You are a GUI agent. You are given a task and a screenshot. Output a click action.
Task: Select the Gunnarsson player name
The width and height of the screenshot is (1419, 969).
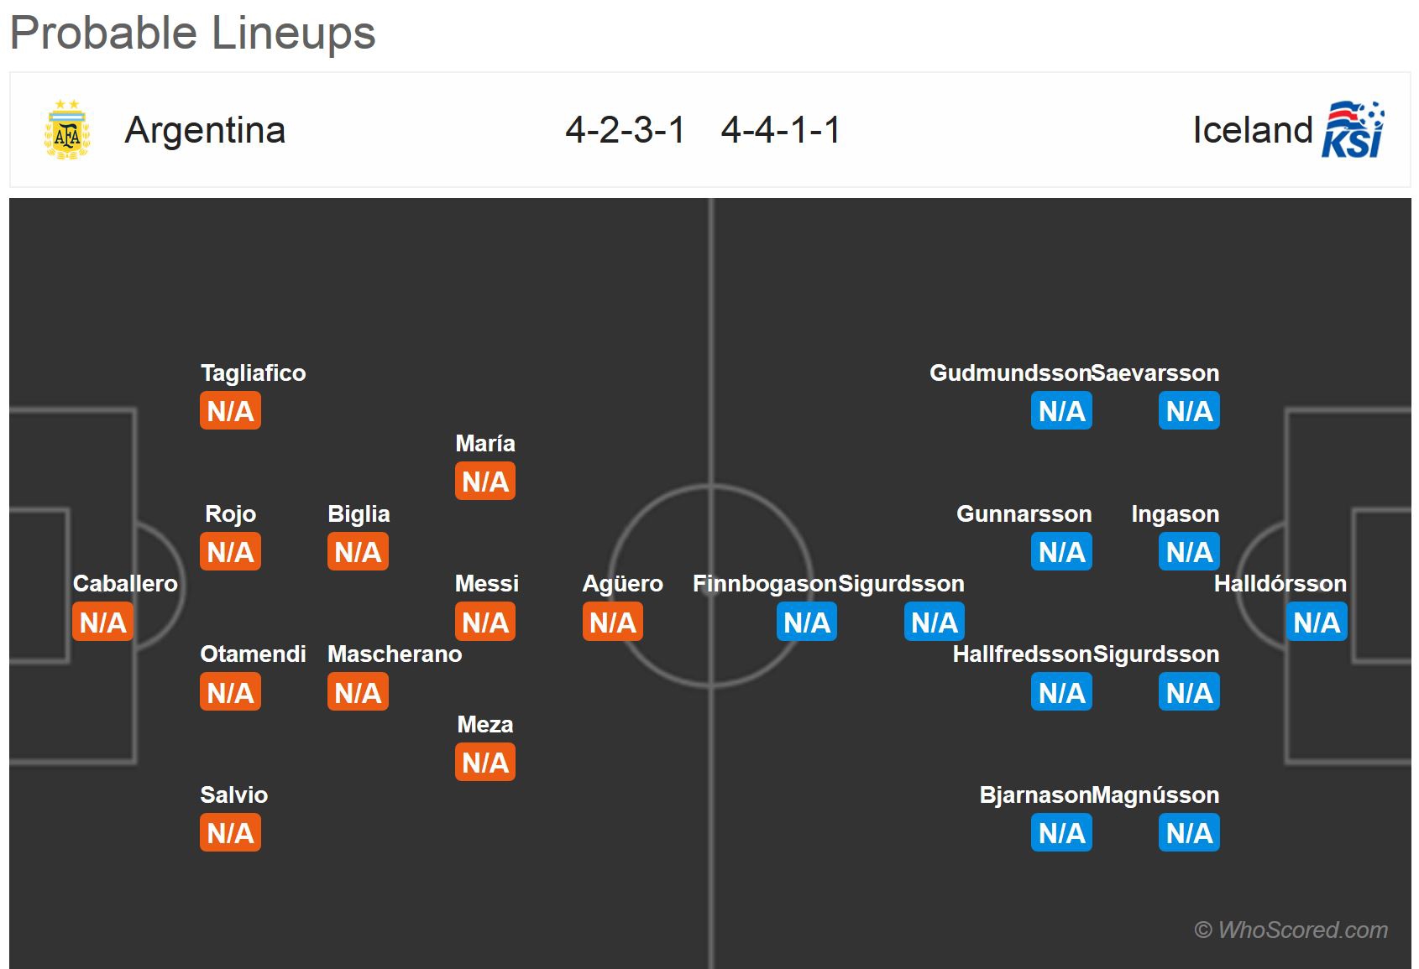[1024, 513]
